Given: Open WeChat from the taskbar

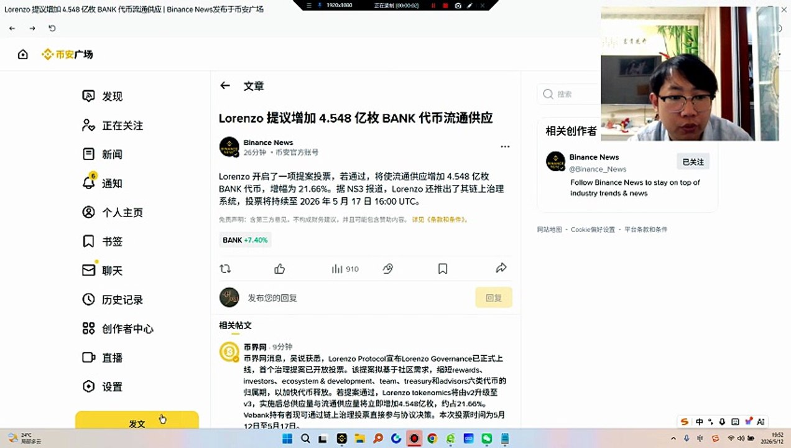Looking at the screenshot, I should pyautogui.click(x=487, y=439).
